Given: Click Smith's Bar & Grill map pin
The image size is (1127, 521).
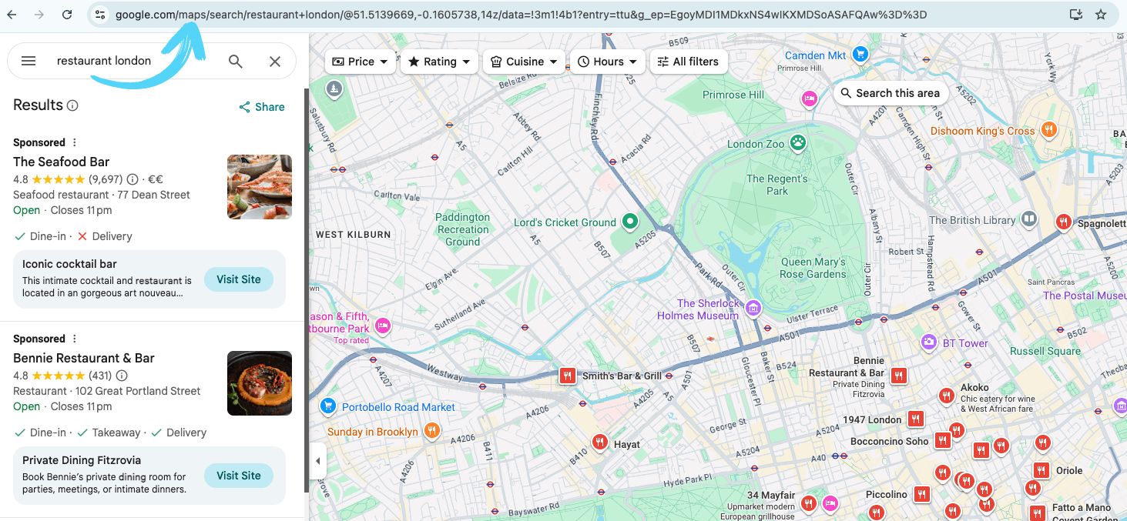Looking at the screenshot, I should (x=567, y=376).
